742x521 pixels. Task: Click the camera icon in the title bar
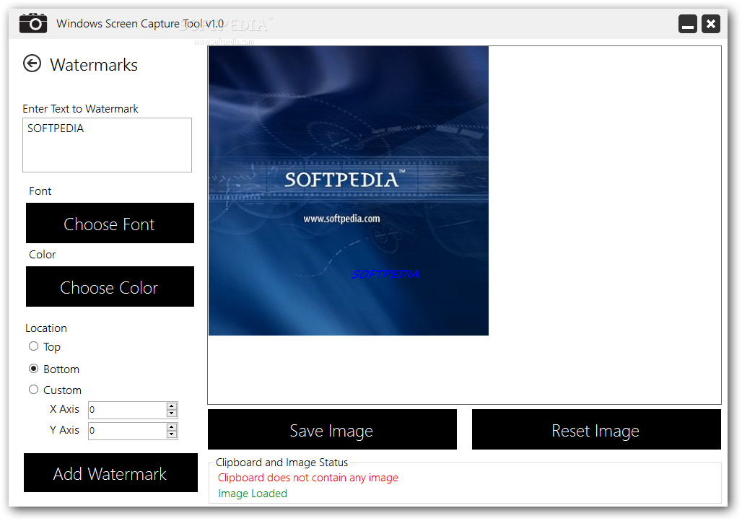click(33, 23)
